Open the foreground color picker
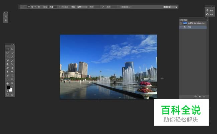Screen dimensions: 217x134 tap(8, 88)
